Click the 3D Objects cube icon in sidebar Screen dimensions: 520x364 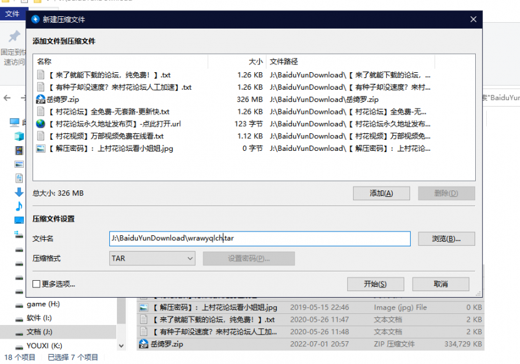click(x=19, y=136)
